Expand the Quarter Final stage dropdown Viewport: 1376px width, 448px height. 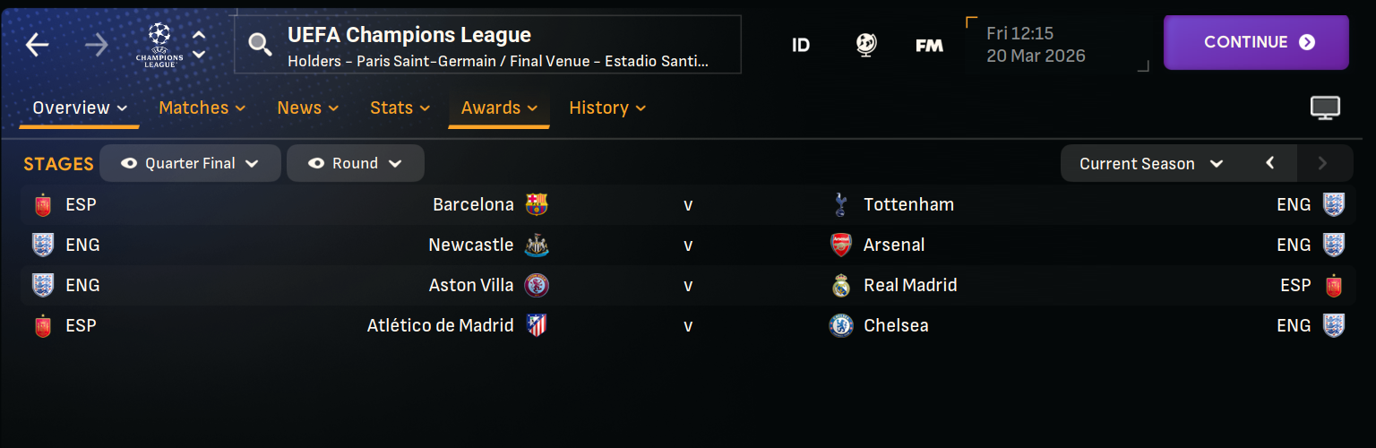(190, 163)
